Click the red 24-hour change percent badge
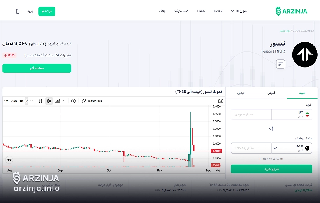This screenshot has width=320, height=203. click(x=10, y=55)
